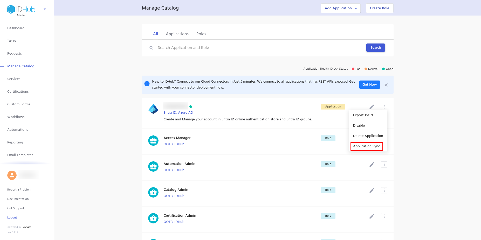Click edit pencil for Automation Admin role
Screen dimensions: 481x240
pyautogui.click(x=372, y=164)
